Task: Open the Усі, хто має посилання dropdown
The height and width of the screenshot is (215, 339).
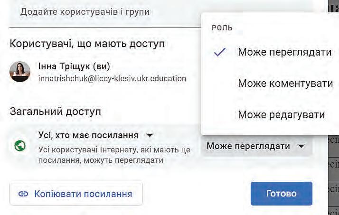Action: click(96, 135)
